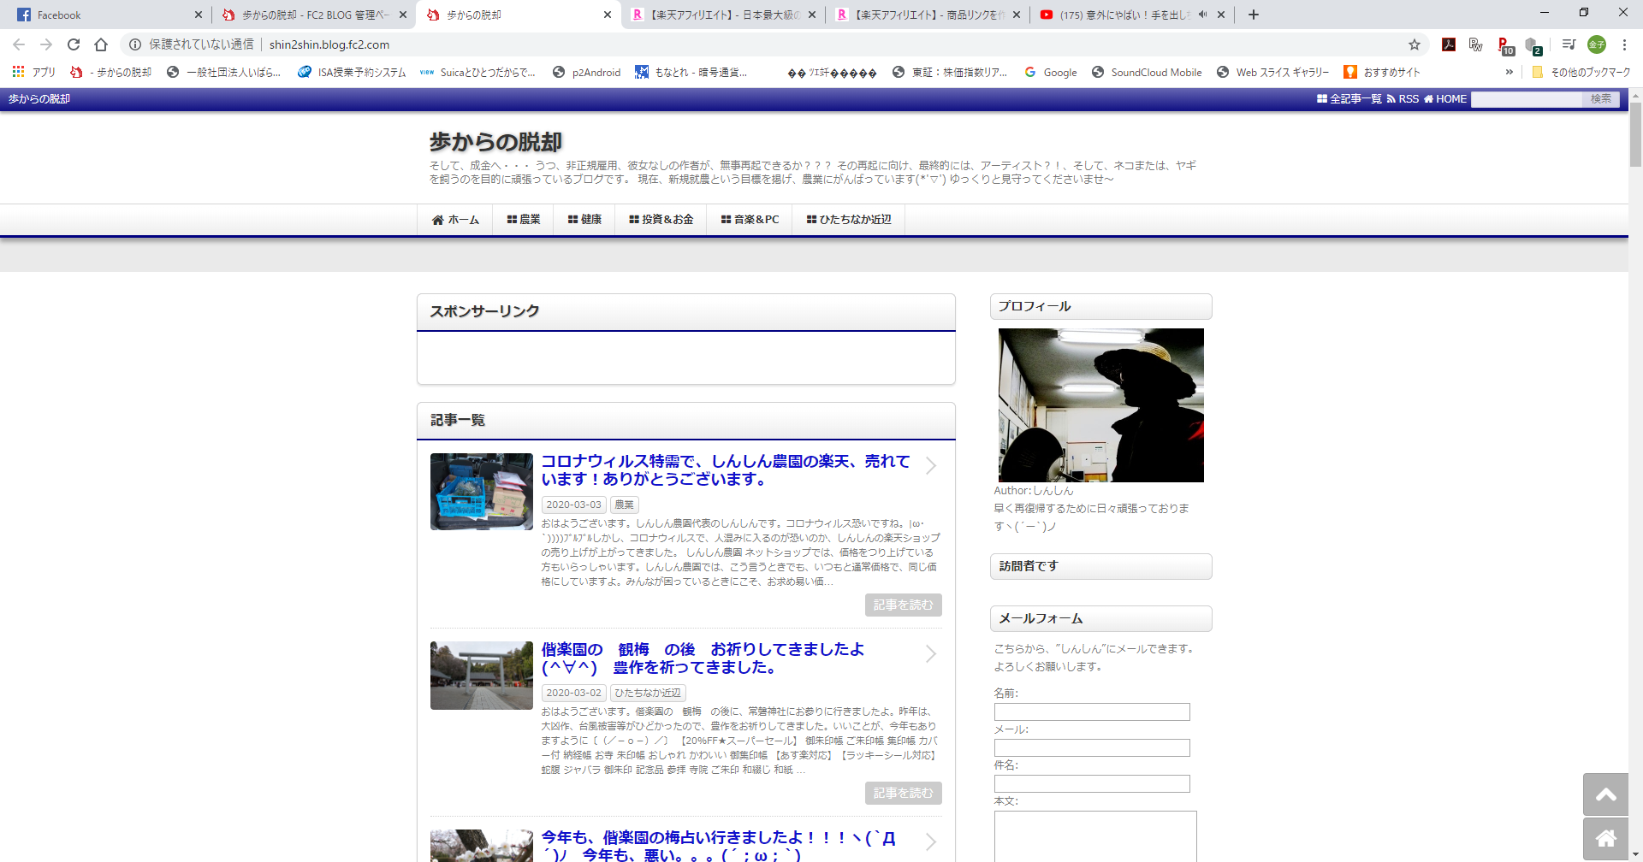Bookmark this page with the star icon
This screenshot has width=1643, height=862.
[1415, 44]
